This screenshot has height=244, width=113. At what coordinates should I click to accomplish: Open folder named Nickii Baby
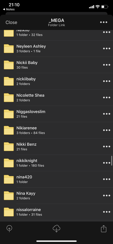coord(56,65)
